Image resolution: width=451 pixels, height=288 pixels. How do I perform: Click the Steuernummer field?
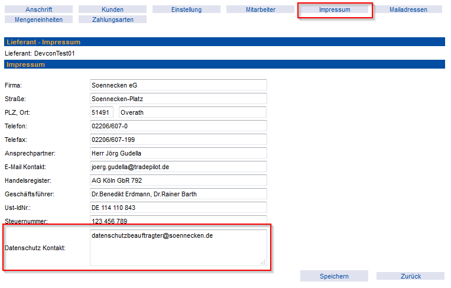(x=179, y=221)
